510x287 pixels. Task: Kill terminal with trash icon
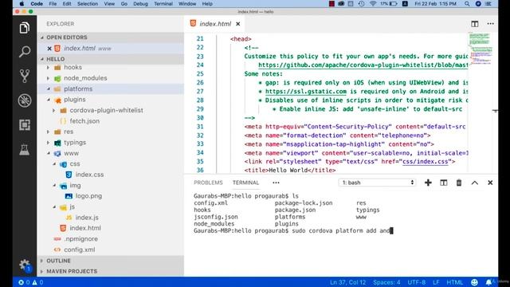point(459,183)
